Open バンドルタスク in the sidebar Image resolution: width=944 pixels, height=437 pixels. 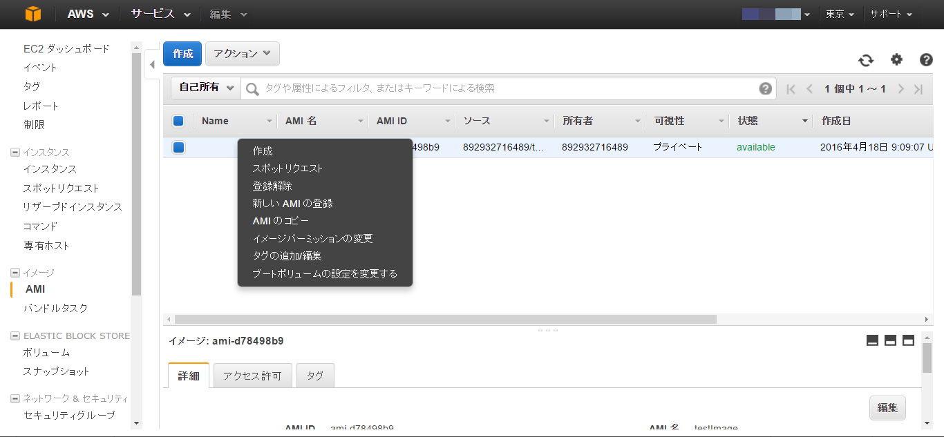[x=55, y=309]
